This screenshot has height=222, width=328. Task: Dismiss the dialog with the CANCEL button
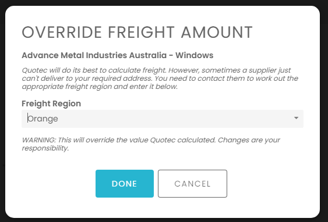[x=192, y=184]
